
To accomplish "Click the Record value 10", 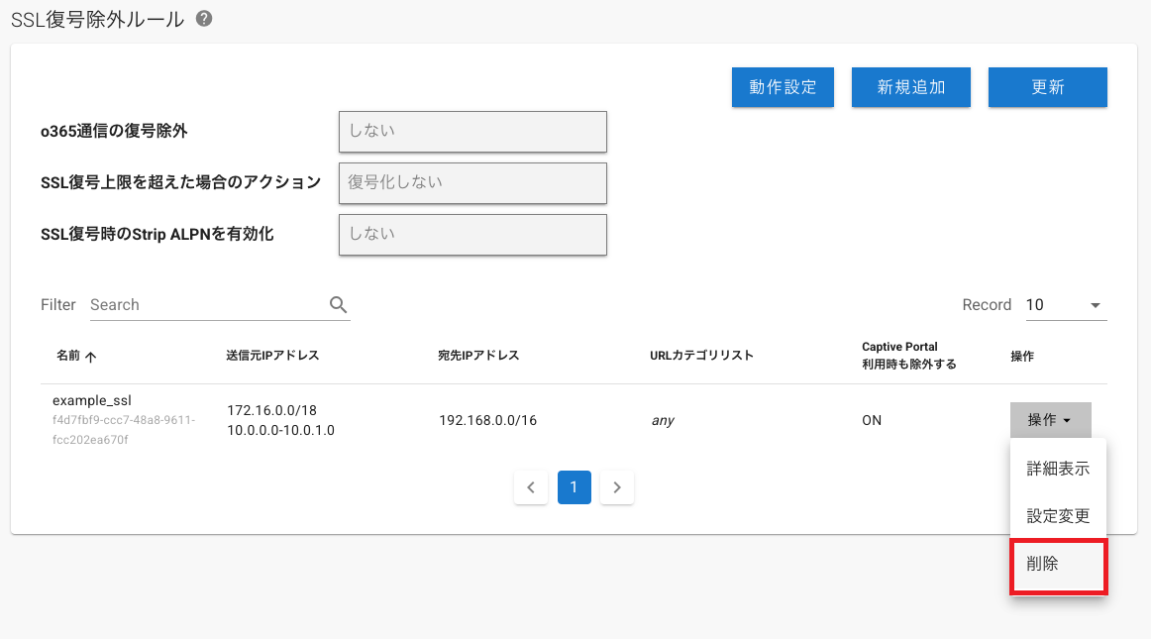I will pos(1034,305).
